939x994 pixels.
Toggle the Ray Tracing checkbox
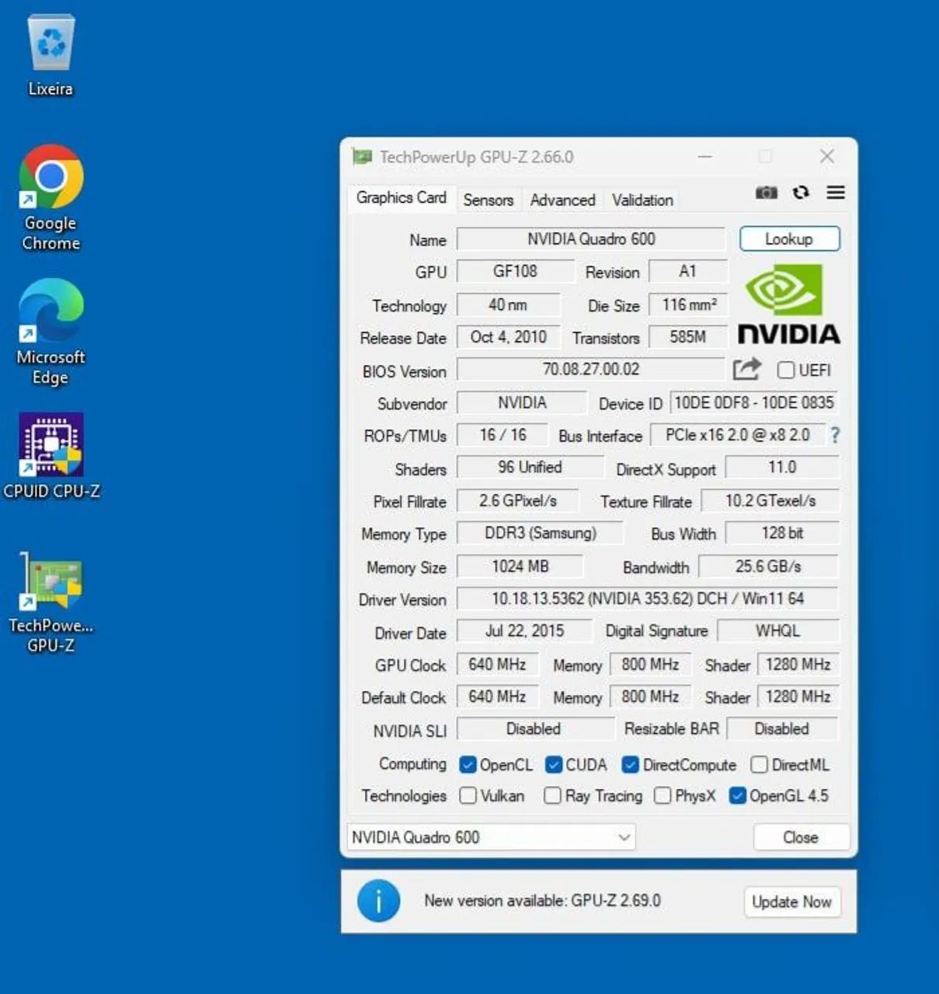[552, 795]
